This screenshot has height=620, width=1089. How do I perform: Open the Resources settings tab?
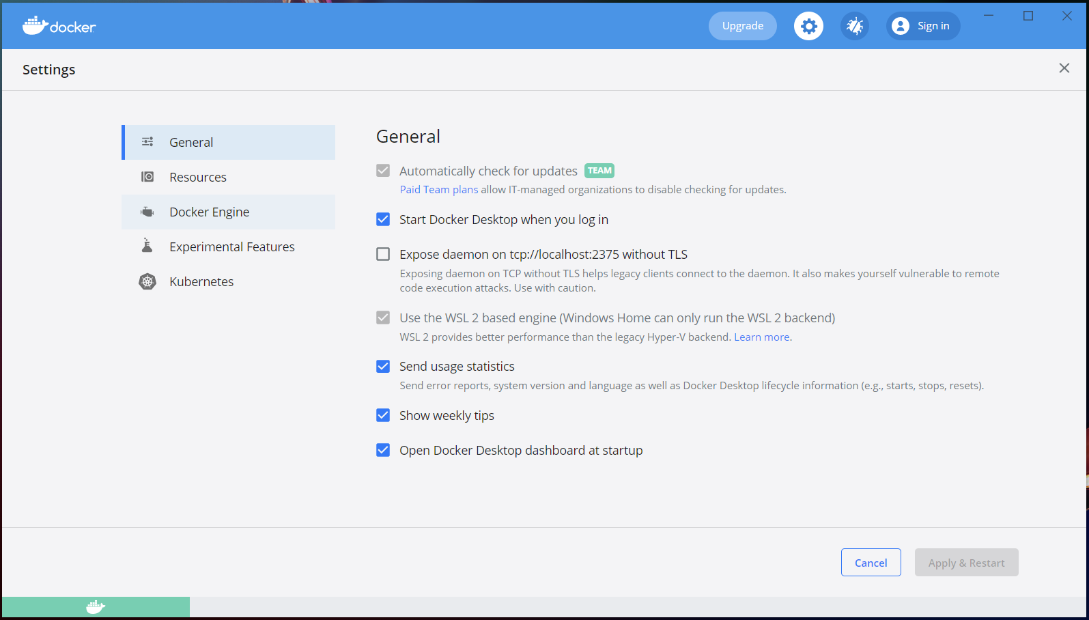point(229,177)
